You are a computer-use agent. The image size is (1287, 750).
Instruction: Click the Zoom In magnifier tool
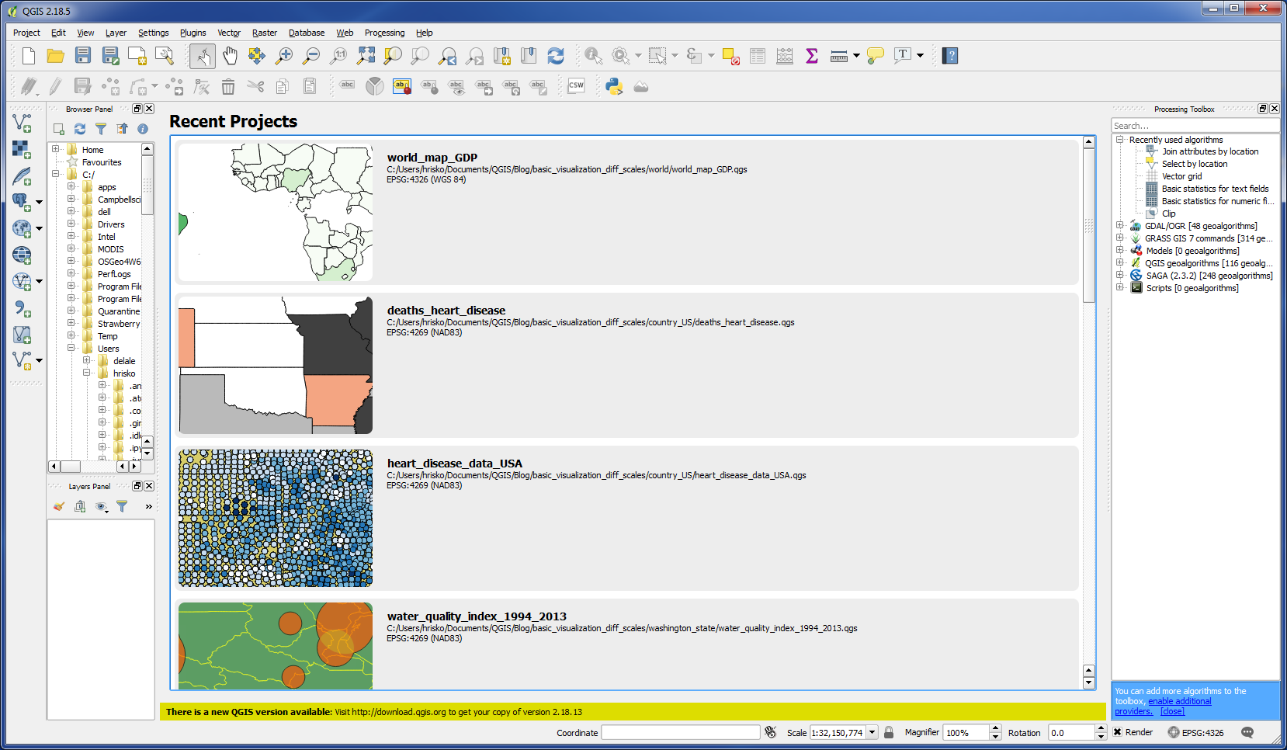(284, 56)
